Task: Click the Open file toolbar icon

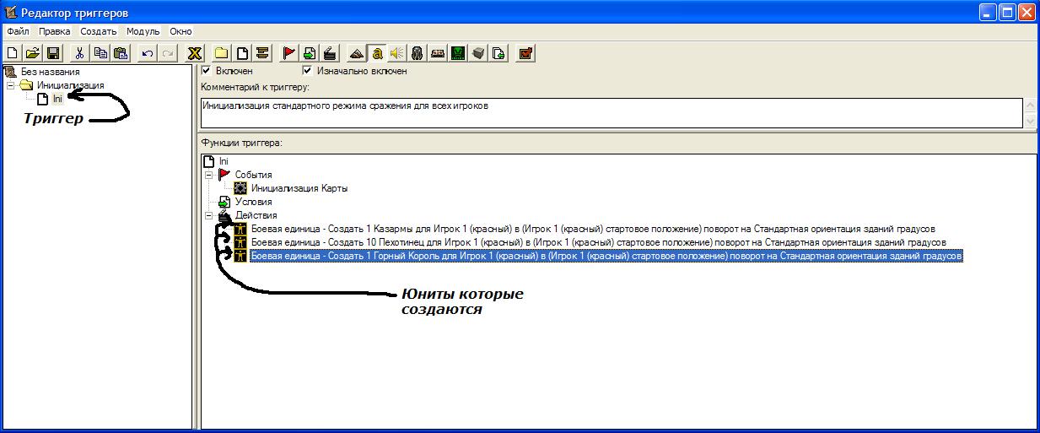Action: tap(32, 53)
